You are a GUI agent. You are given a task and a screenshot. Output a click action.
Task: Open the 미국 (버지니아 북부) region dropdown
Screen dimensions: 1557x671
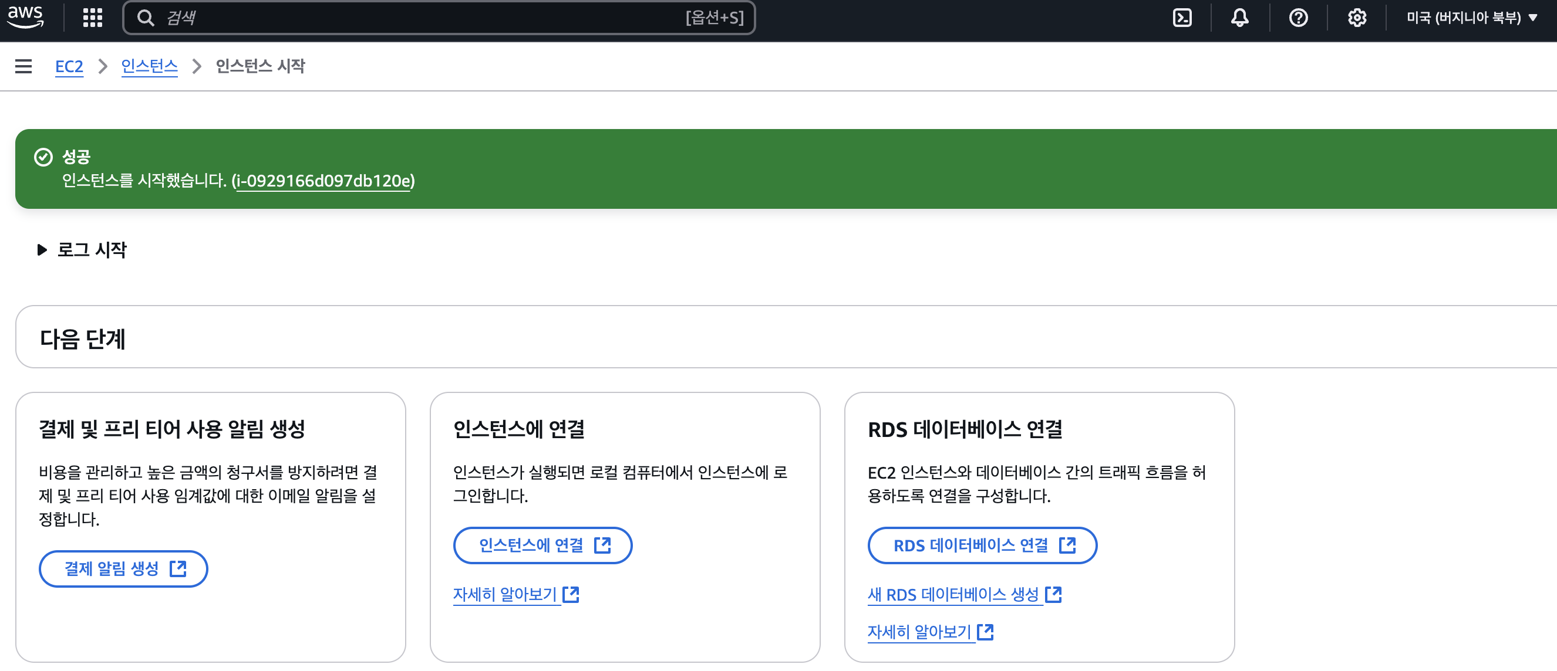[x=1471, y=18]
